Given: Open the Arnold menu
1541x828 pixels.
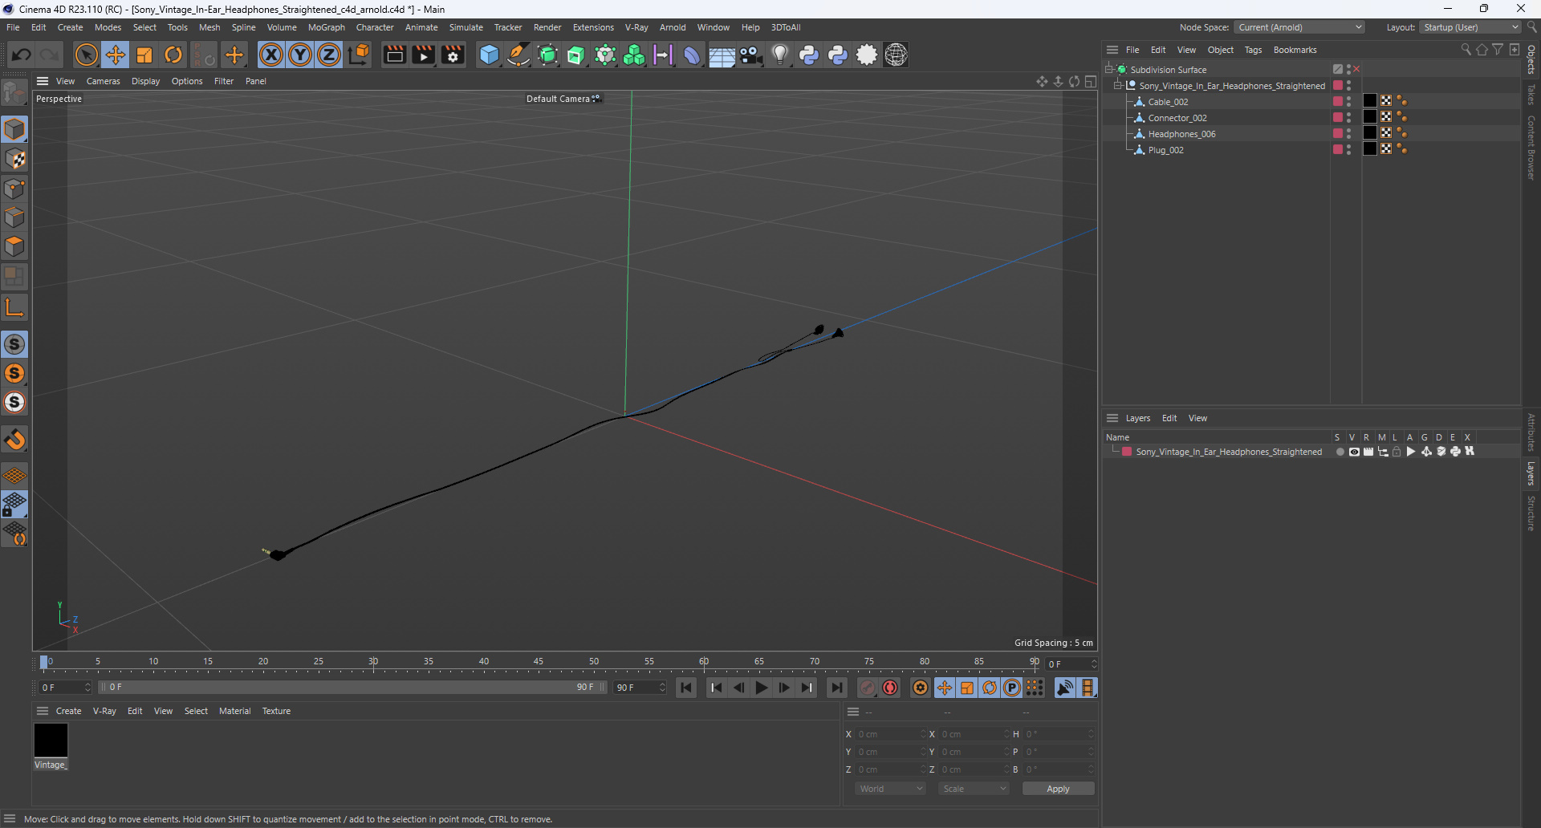Looking at the screenshot, I should (x=673, y=27).
